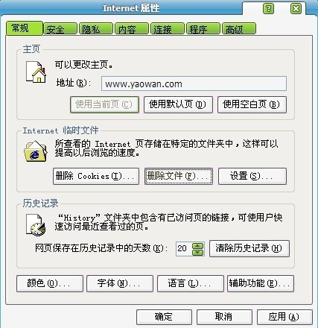The height and width of the screenshot is (328, 318).
Task: Open temporary files 设置 dialog
Action: tap(252, 176)
